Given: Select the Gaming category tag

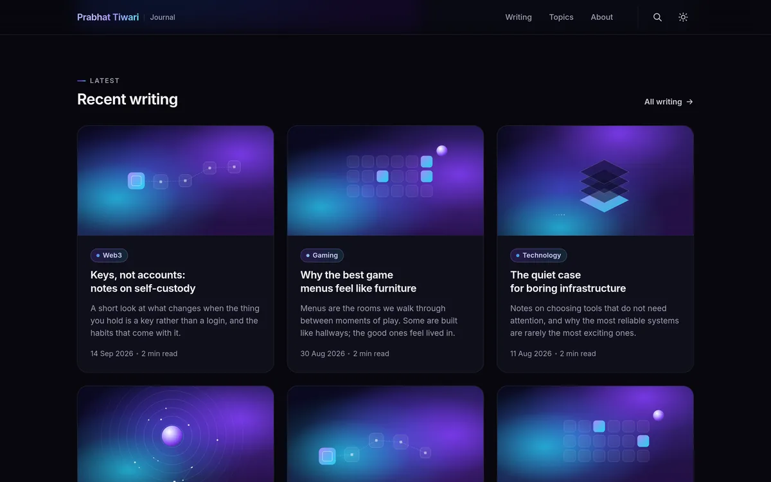Looking at the screenshot, I should (x=322, y=255).
